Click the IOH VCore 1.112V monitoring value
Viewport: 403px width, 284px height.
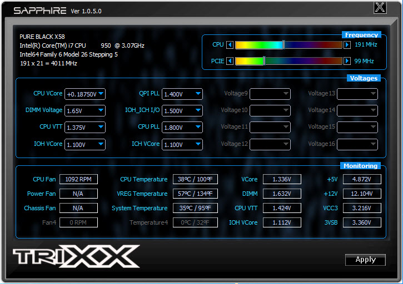282,222
